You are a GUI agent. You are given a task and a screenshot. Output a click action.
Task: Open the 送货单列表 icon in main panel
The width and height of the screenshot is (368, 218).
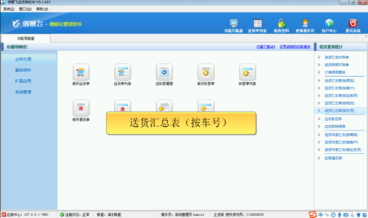coord(122,72)
